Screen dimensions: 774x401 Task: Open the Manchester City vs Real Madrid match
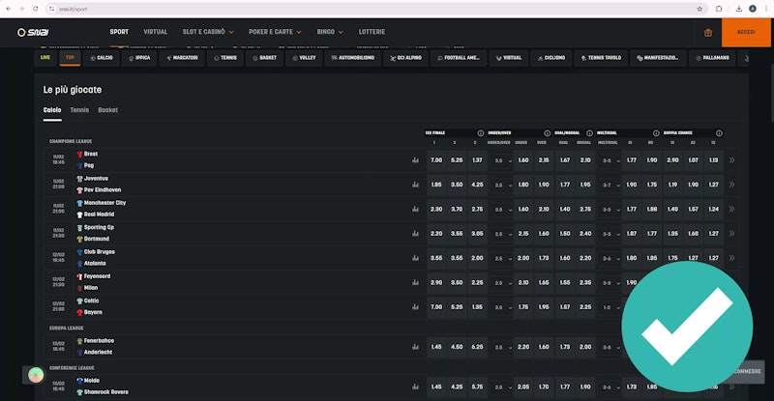click(106, 209)
